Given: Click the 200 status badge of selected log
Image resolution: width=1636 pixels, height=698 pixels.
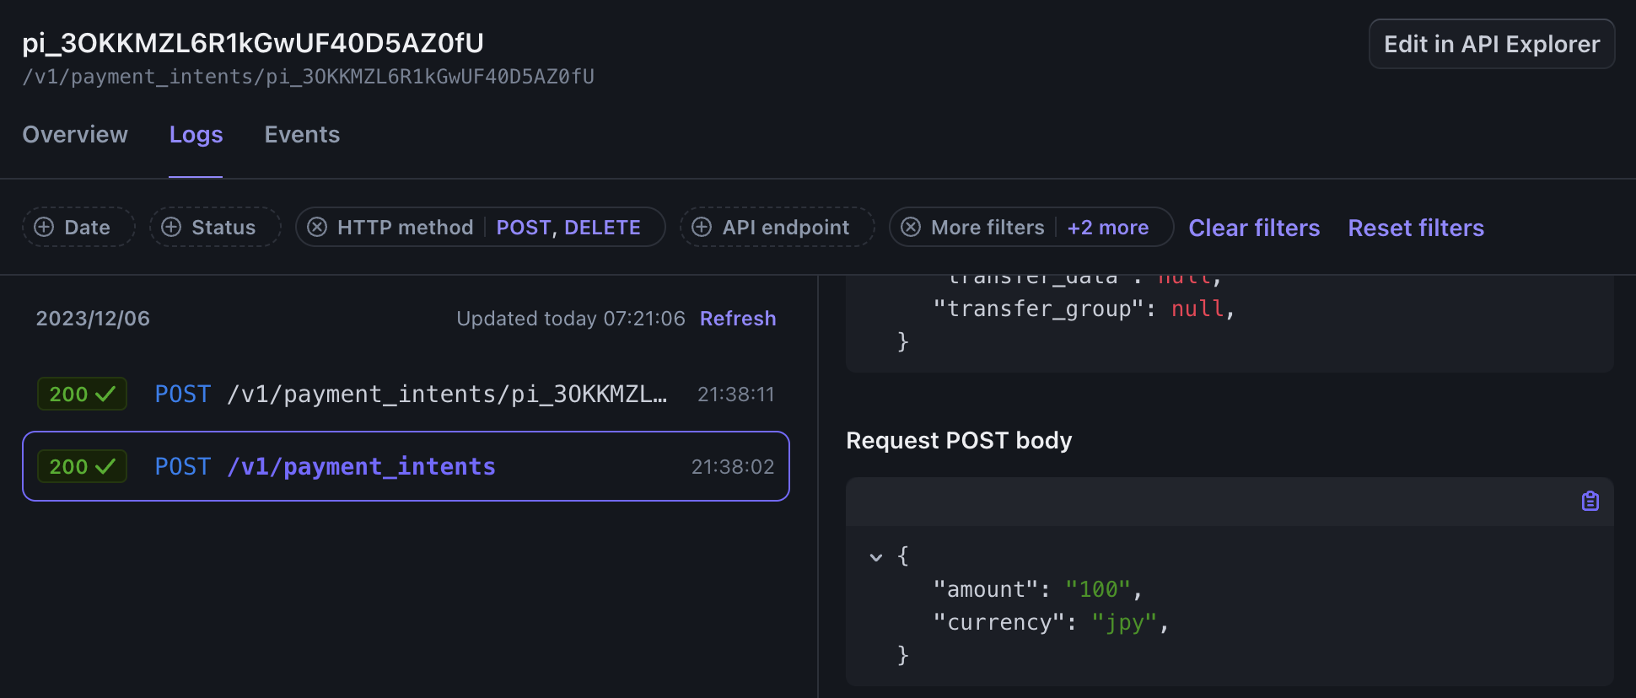Looking at the screenshot, I should (82, 467).
